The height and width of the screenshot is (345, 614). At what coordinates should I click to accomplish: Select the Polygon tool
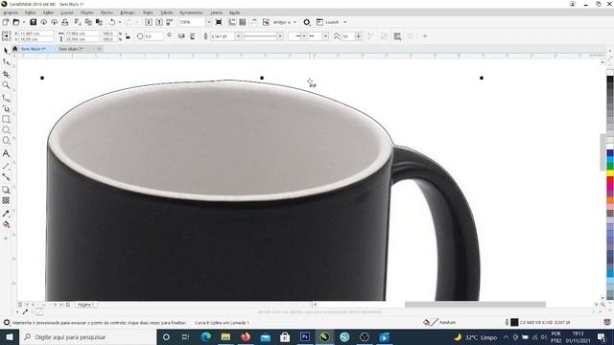(x=6, y=141)
